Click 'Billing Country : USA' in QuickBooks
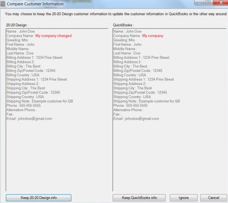Image resolution: width=228 pixels, height=203 pixels. coord(130,75)
